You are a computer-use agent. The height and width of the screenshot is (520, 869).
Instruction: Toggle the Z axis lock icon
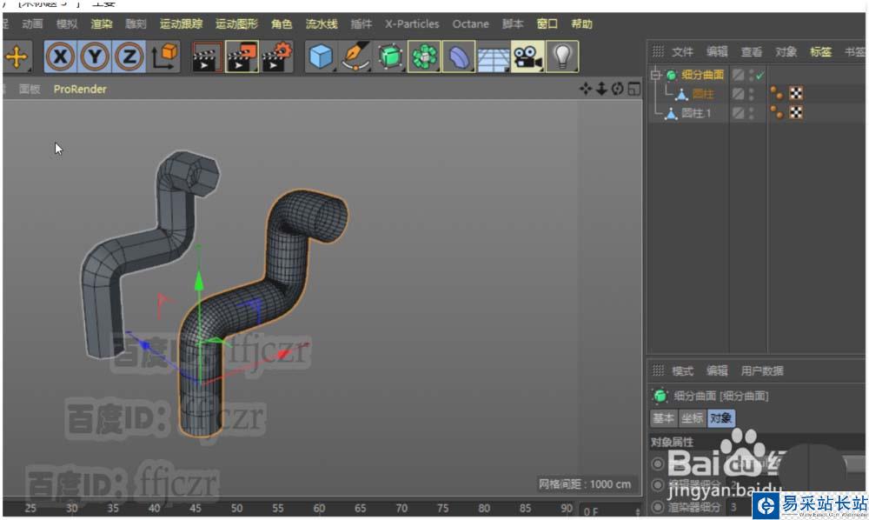tap(129, 57)
